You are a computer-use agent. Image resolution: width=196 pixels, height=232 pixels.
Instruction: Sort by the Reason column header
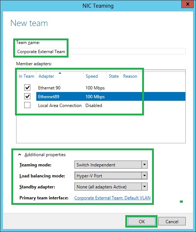point(130,76)
